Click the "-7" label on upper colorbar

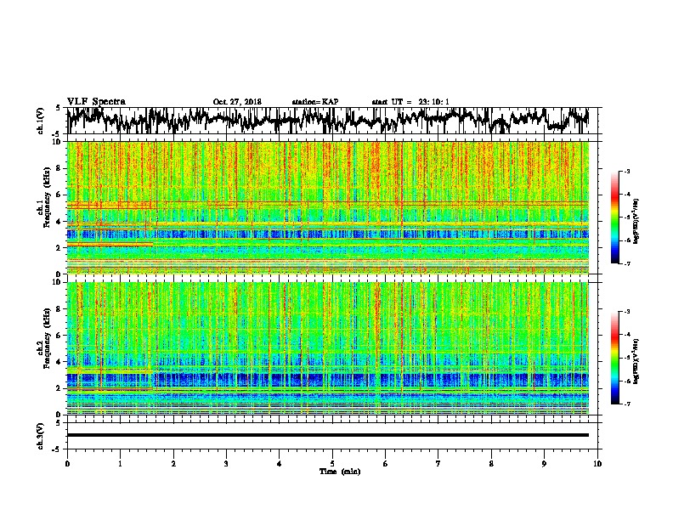[626, 263]
